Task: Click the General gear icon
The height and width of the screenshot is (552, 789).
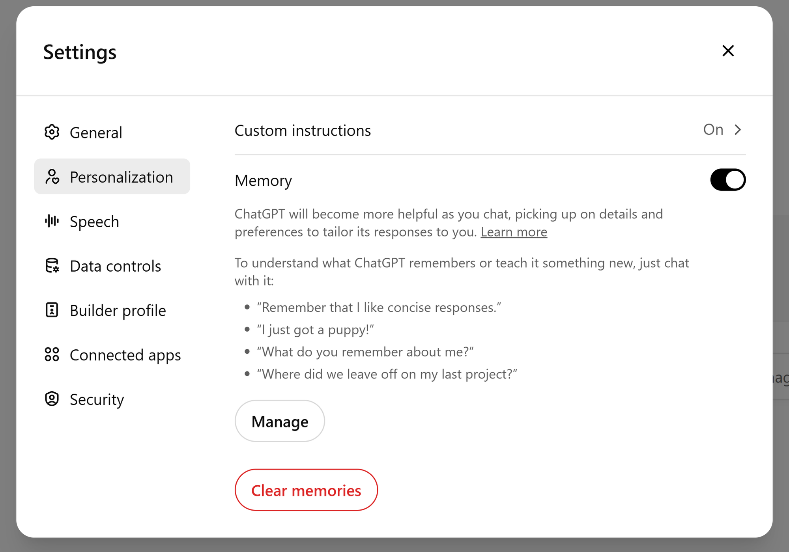Action: pyautogui.click(x=52, y=132)
